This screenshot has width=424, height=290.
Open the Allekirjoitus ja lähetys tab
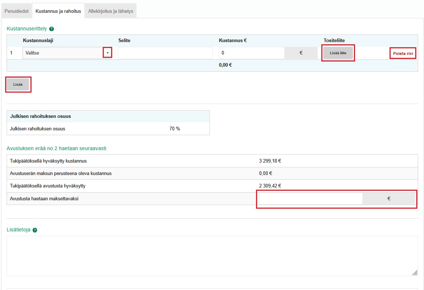[111, 11]
